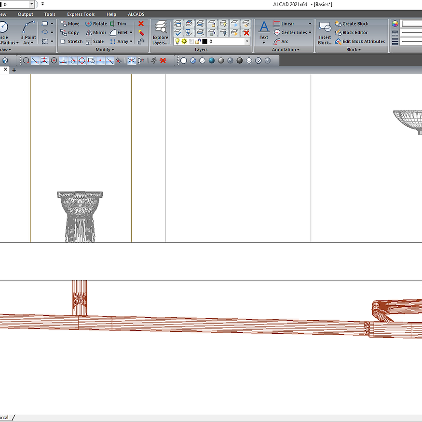The height and width of the screenshot is (422, 422).
Task: Click Insert Block
Action: [325, 33]
